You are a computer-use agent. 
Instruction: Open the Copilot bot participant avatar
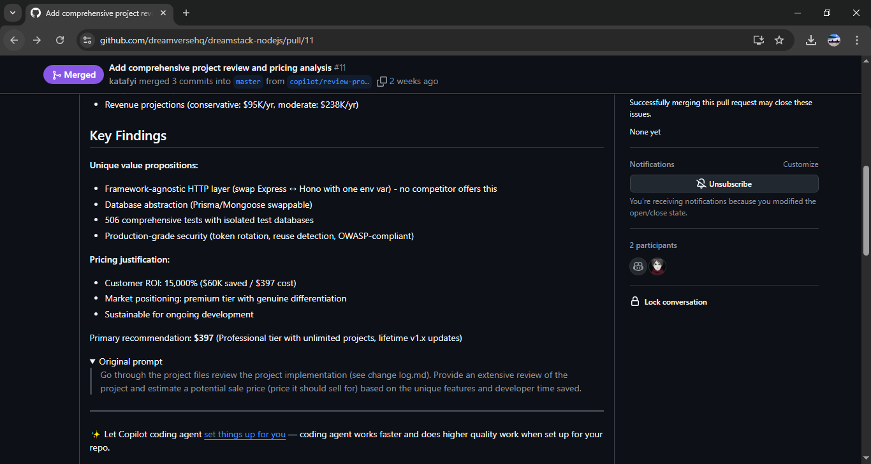pyautogui.click(x=638, y=266)
